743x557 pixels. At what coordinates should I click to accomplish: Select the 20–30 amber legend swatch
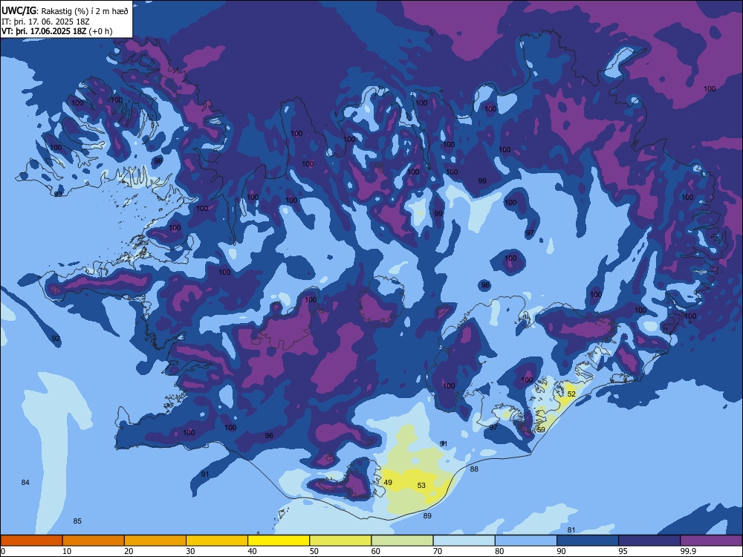point(155,541)
